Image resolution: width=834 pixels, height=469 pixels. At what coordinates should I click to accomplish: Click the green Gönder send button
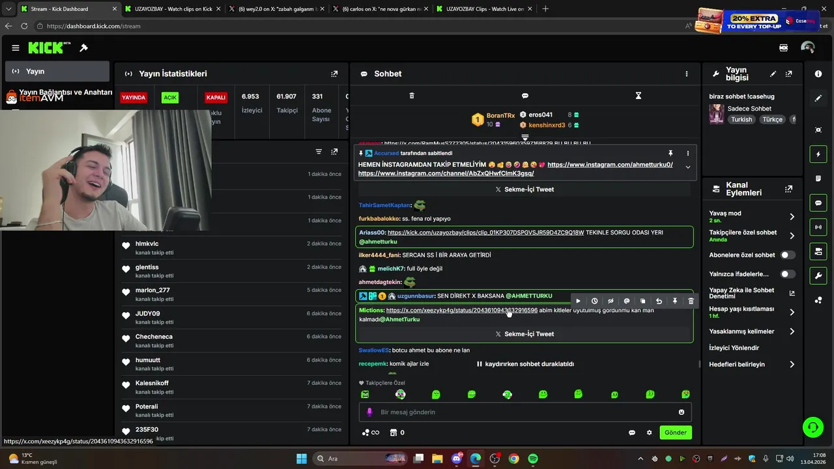(x=675, y=433)
